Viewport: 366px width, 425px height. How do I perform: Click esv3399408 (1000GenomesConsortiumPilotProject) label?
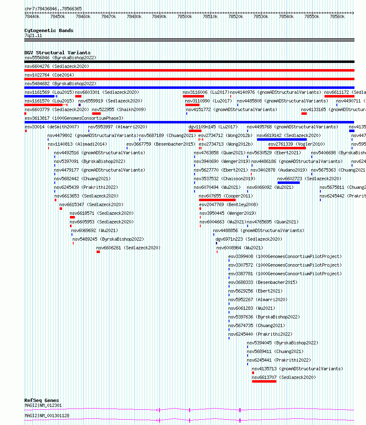tap(285, 256)
